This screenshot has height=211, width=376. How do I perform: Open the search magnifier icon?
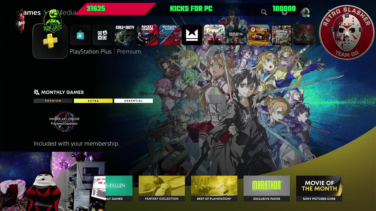click(x=264, y=12)
